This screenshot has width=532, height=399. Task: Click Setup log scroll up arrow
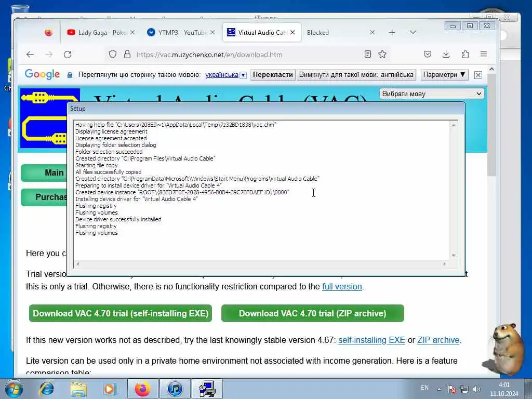pos(453,125)
